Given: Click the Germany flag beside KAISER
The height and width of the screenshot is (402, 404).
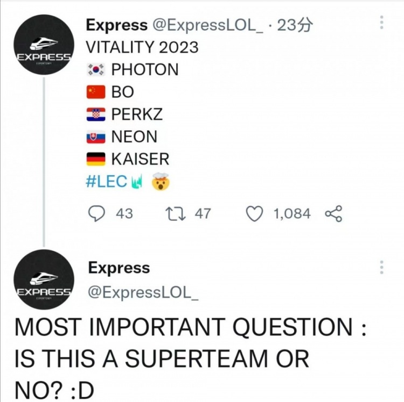Looking at the screenshot, I should [96, 159].
